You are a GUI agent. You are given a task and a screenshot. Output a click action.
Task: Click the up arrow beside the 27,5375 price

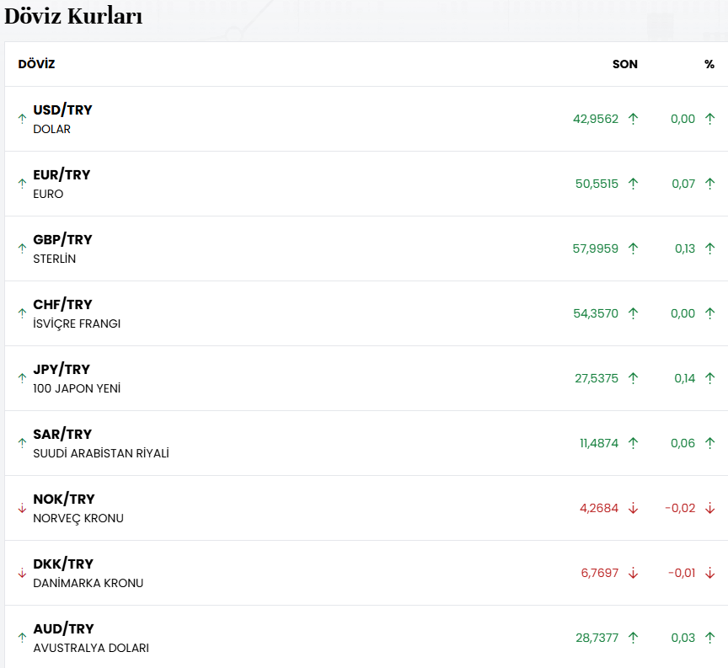pos(633,378)
